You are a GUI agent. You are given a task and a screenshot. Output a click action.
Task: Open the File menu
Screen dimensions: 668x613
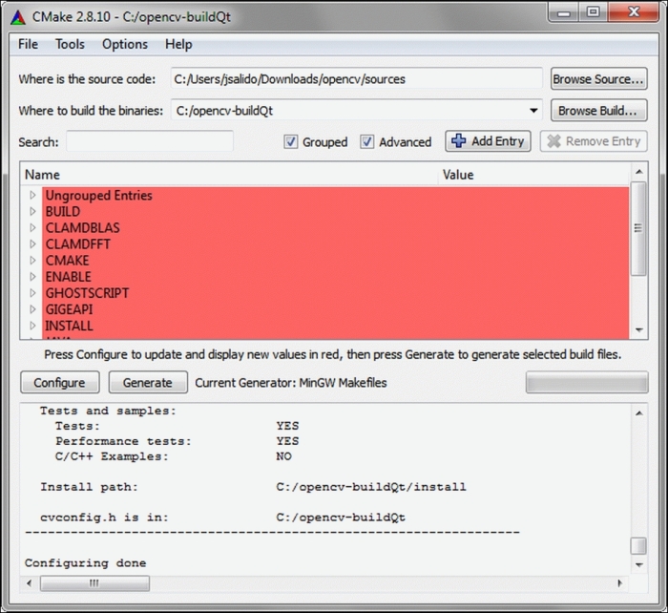pos(28,44)
